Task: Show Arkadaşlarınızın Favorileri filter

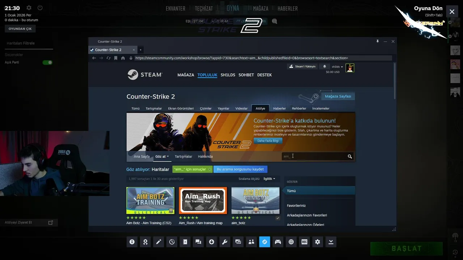Action: (307, 215)
